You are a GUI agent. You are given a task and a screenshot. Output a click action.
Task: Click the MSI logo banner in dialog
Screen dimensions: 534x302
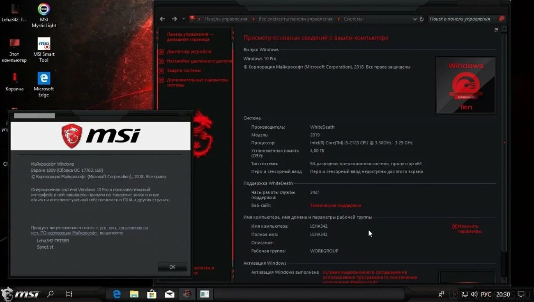(101, 136)
